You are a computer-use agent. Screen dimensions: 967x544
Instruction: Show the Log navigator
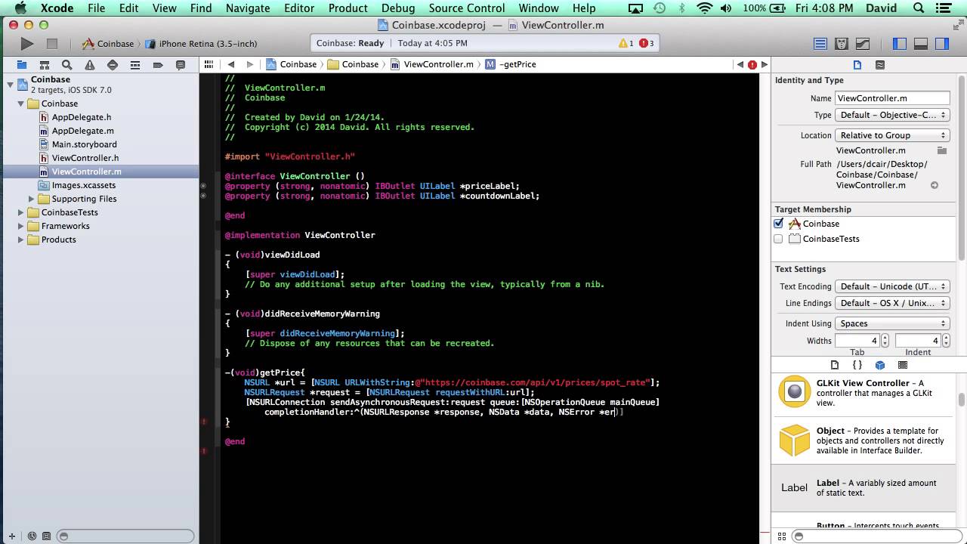pyautogui.click(x=180, y=65)
